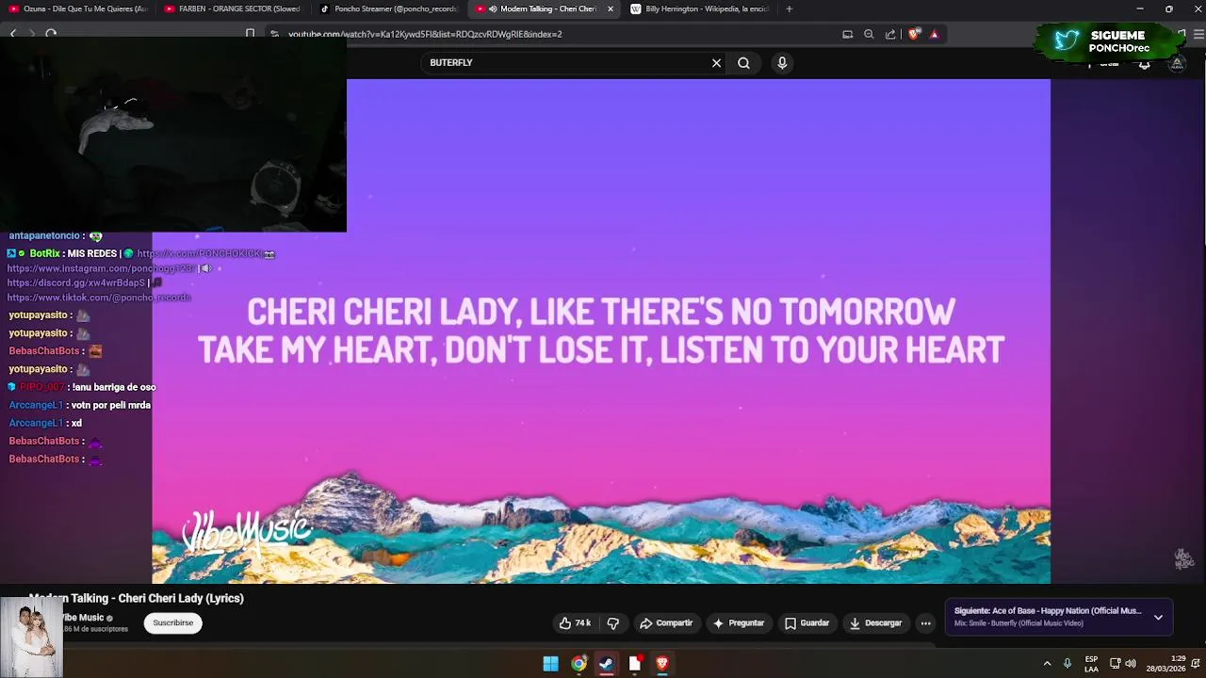Image resolution: width=1206 pixels, height=678 pixels.
Task: Subscribe to Vibe Music with Suscribirse
Action: (x=173, y=623)
